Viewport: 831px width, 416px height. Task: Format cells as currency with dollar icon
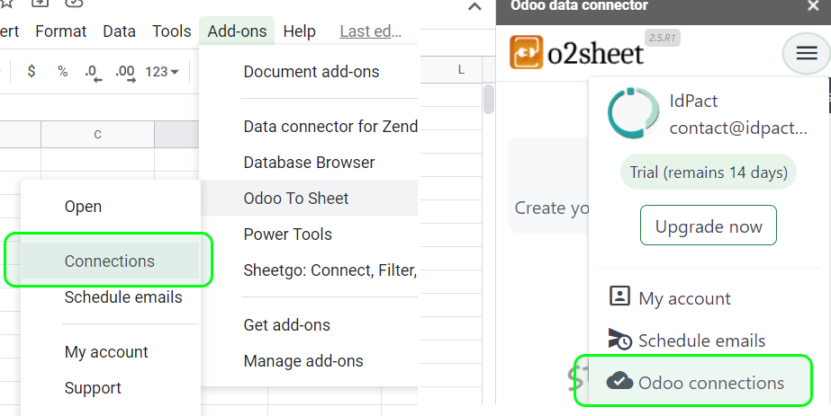(x=32, y=71)
